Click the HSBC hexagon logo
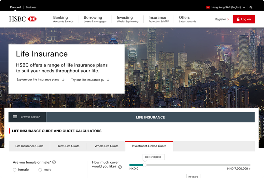The image size is (264, 178). tap(32, 19)
